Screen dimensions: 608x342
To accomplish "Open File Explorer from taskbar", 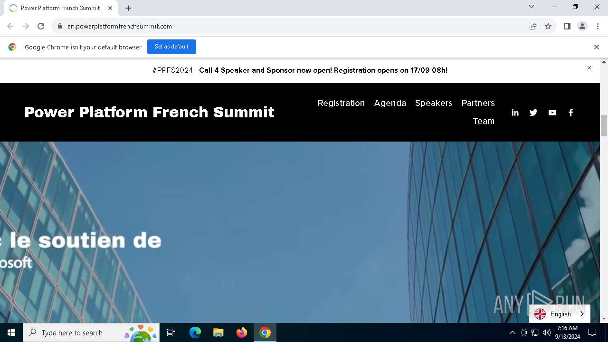I will (218, 332).
